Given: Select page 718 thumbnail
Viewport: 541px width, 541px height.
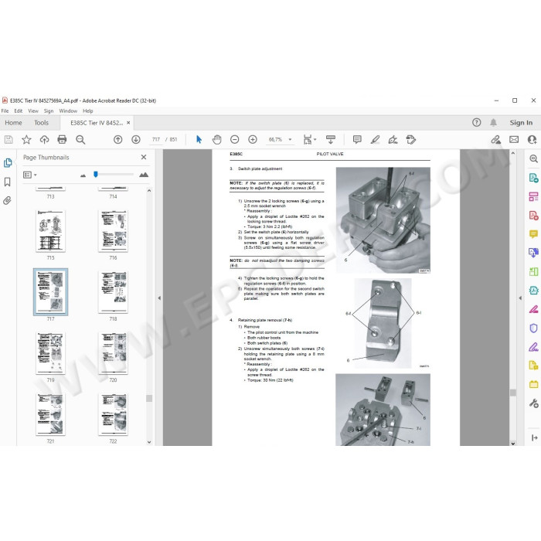Looking at the screenshot, I should (113, 292).
